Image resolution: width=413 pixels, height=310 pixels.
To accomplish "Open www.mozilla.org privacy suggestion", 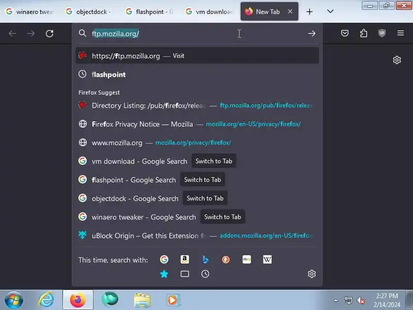I will (197, 143).
